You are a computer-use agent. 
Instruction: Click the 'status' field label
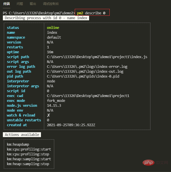pyautogui.click(x=13, y=28)
